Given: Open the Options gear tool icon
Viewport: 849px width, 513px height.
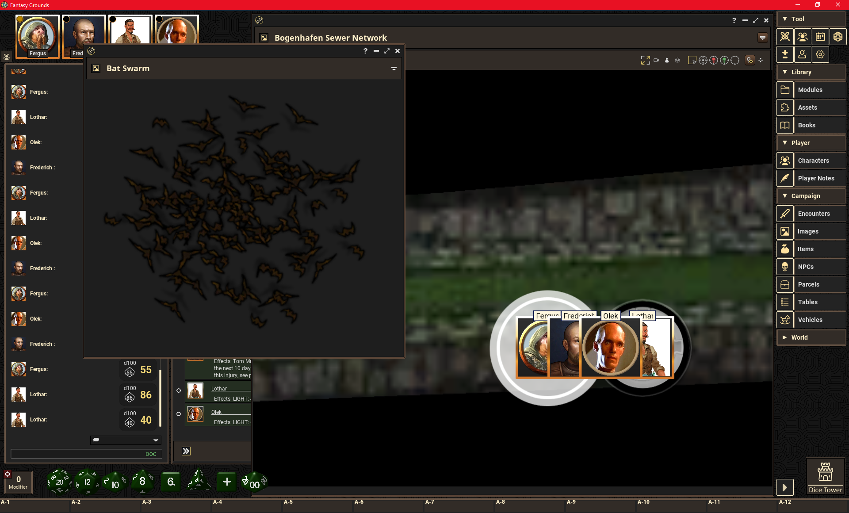Looking at the screenshot, I should pyautogui.click(x=820, y=54).
